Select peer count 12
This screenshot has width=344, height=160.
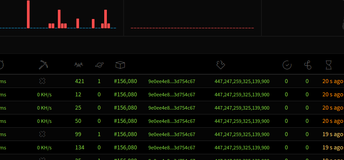(78, 95)
